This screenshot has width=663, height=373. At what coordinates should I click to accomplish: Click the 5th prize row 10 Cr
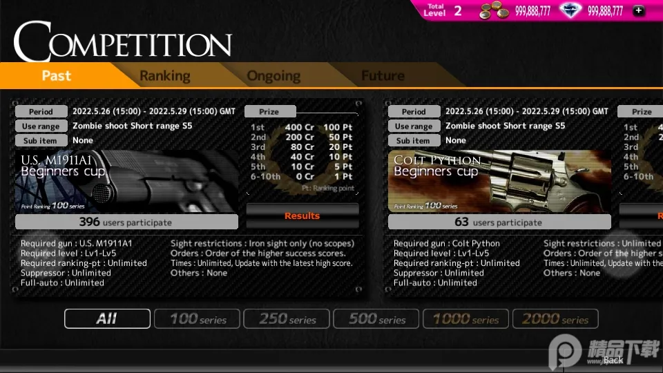pos(302,166)
